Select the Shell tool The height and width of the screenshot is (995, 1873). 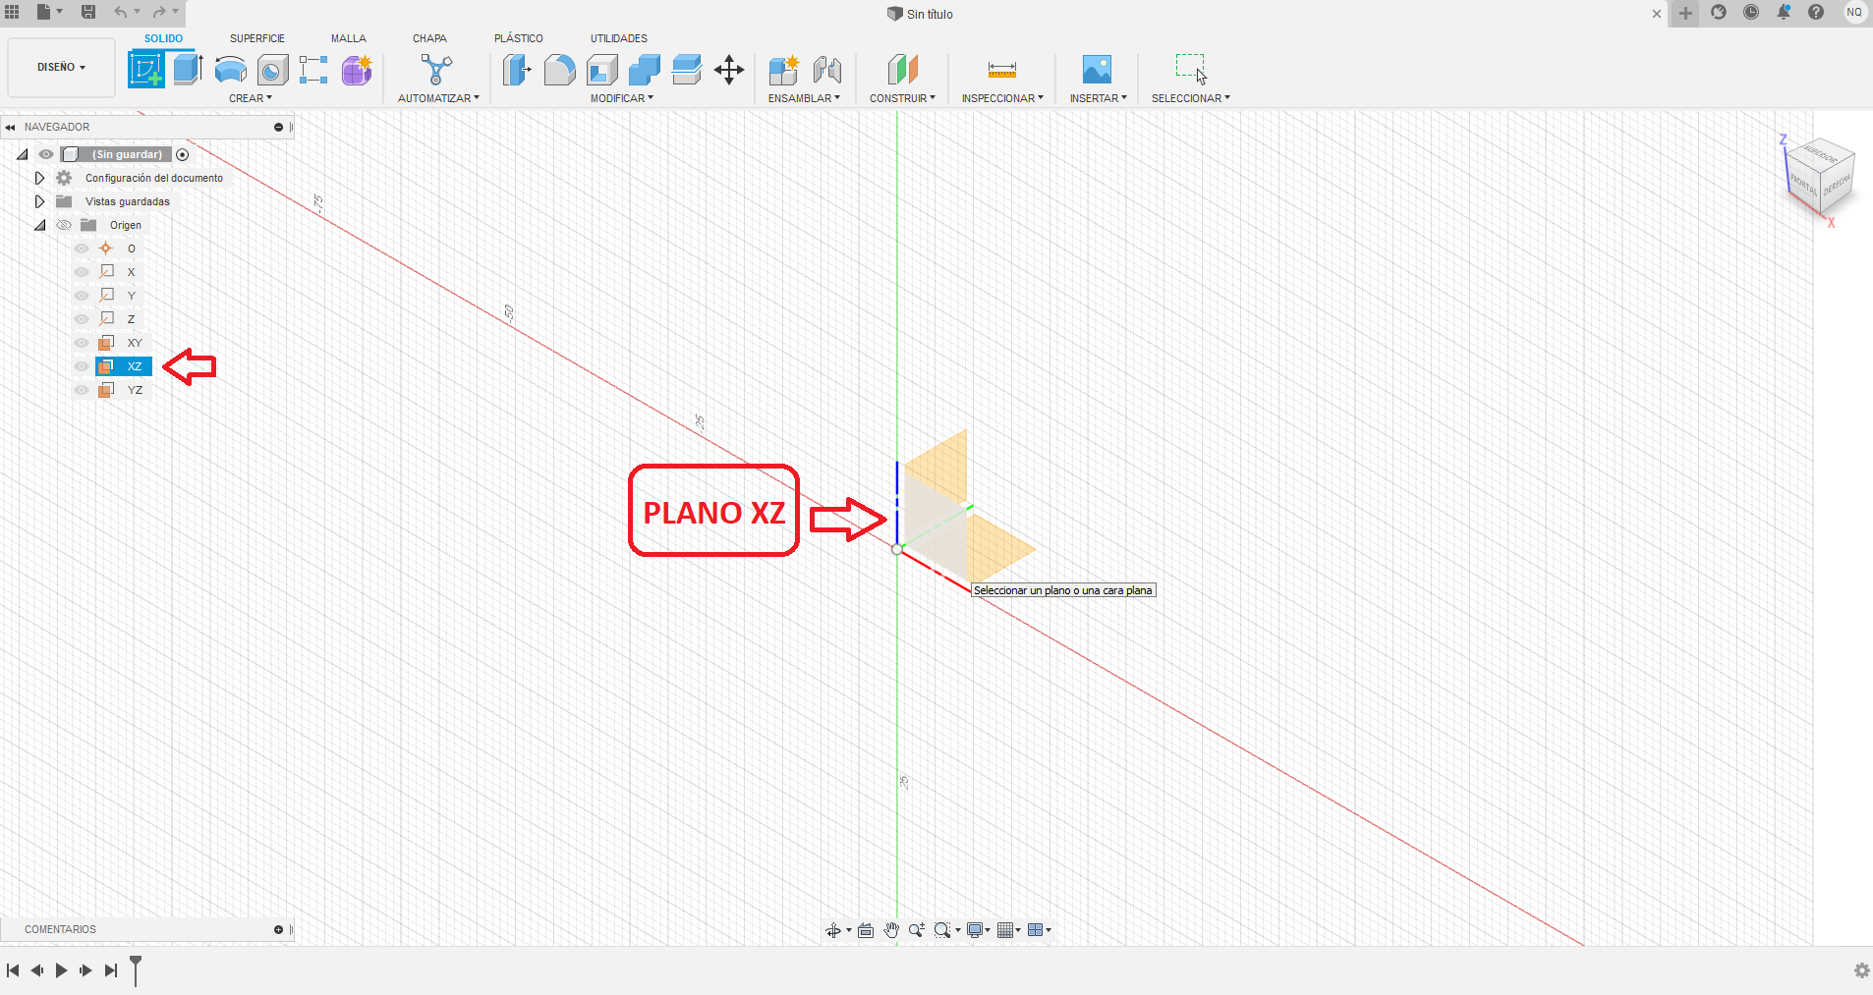602,70
